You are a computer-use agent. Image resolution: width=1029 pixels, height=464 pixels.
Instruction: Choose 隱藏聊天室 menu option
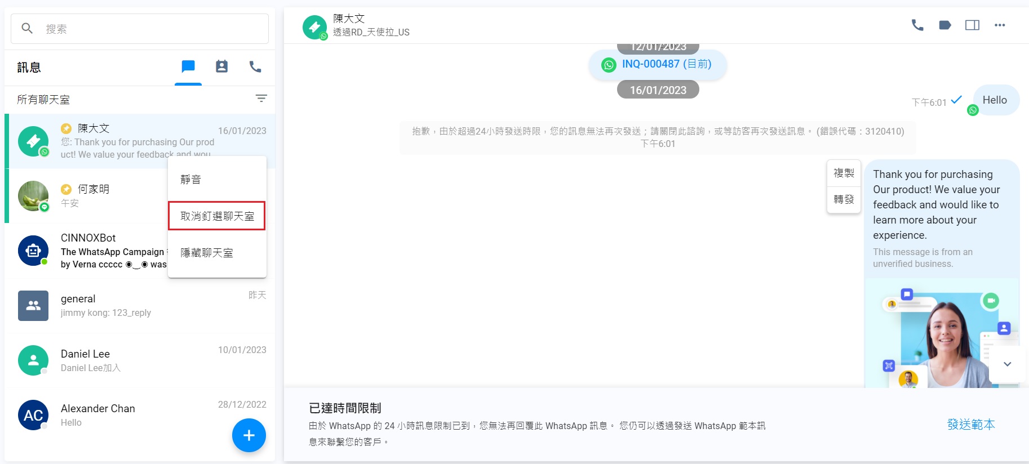(x=217, y=253)
